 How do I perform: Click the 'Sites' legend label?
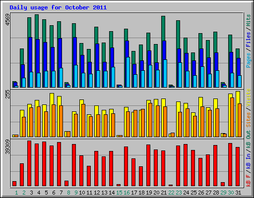249,120
